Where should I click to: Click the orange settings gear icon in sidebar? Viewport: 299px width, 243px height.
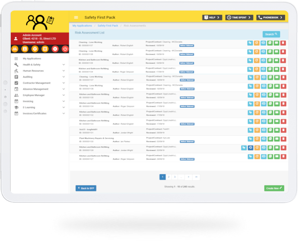point(35,49)
